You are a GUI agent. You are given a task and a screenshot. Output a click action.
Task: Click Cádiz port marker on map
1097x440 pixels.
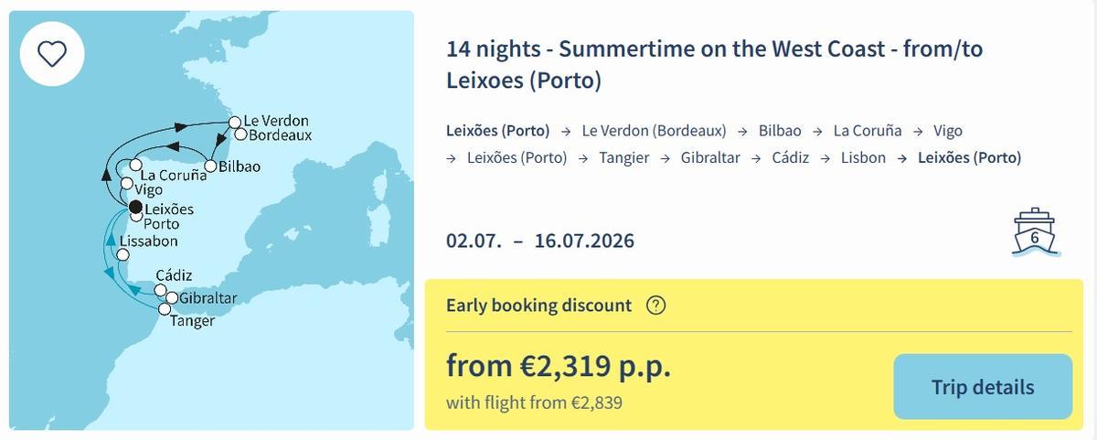(160, 291)
